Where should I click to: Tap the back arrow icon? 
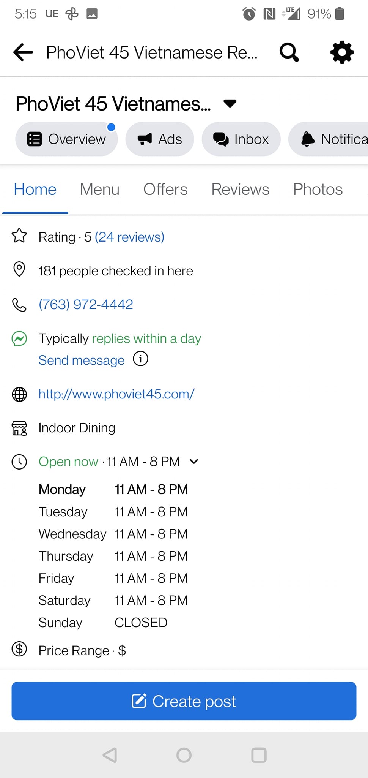click(x=23, y=52)
